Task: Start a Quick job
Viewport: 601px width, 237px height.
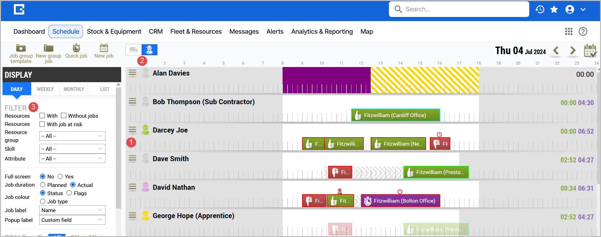Action: tap(76, 48)
